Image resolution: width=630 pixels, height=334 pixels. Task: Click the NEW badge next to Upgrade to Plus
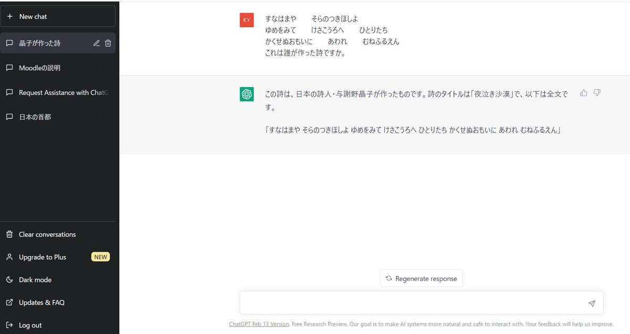[x=100, y=257]
